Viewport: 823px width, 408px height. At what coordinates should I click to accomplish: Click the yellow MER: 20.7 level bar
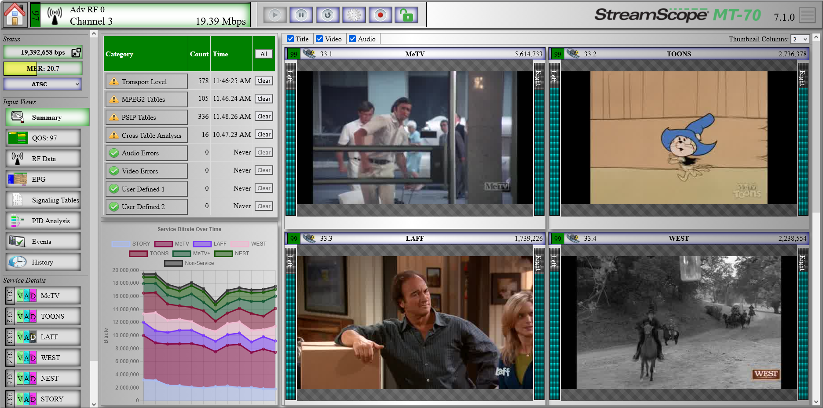click(x=43, y=68)
